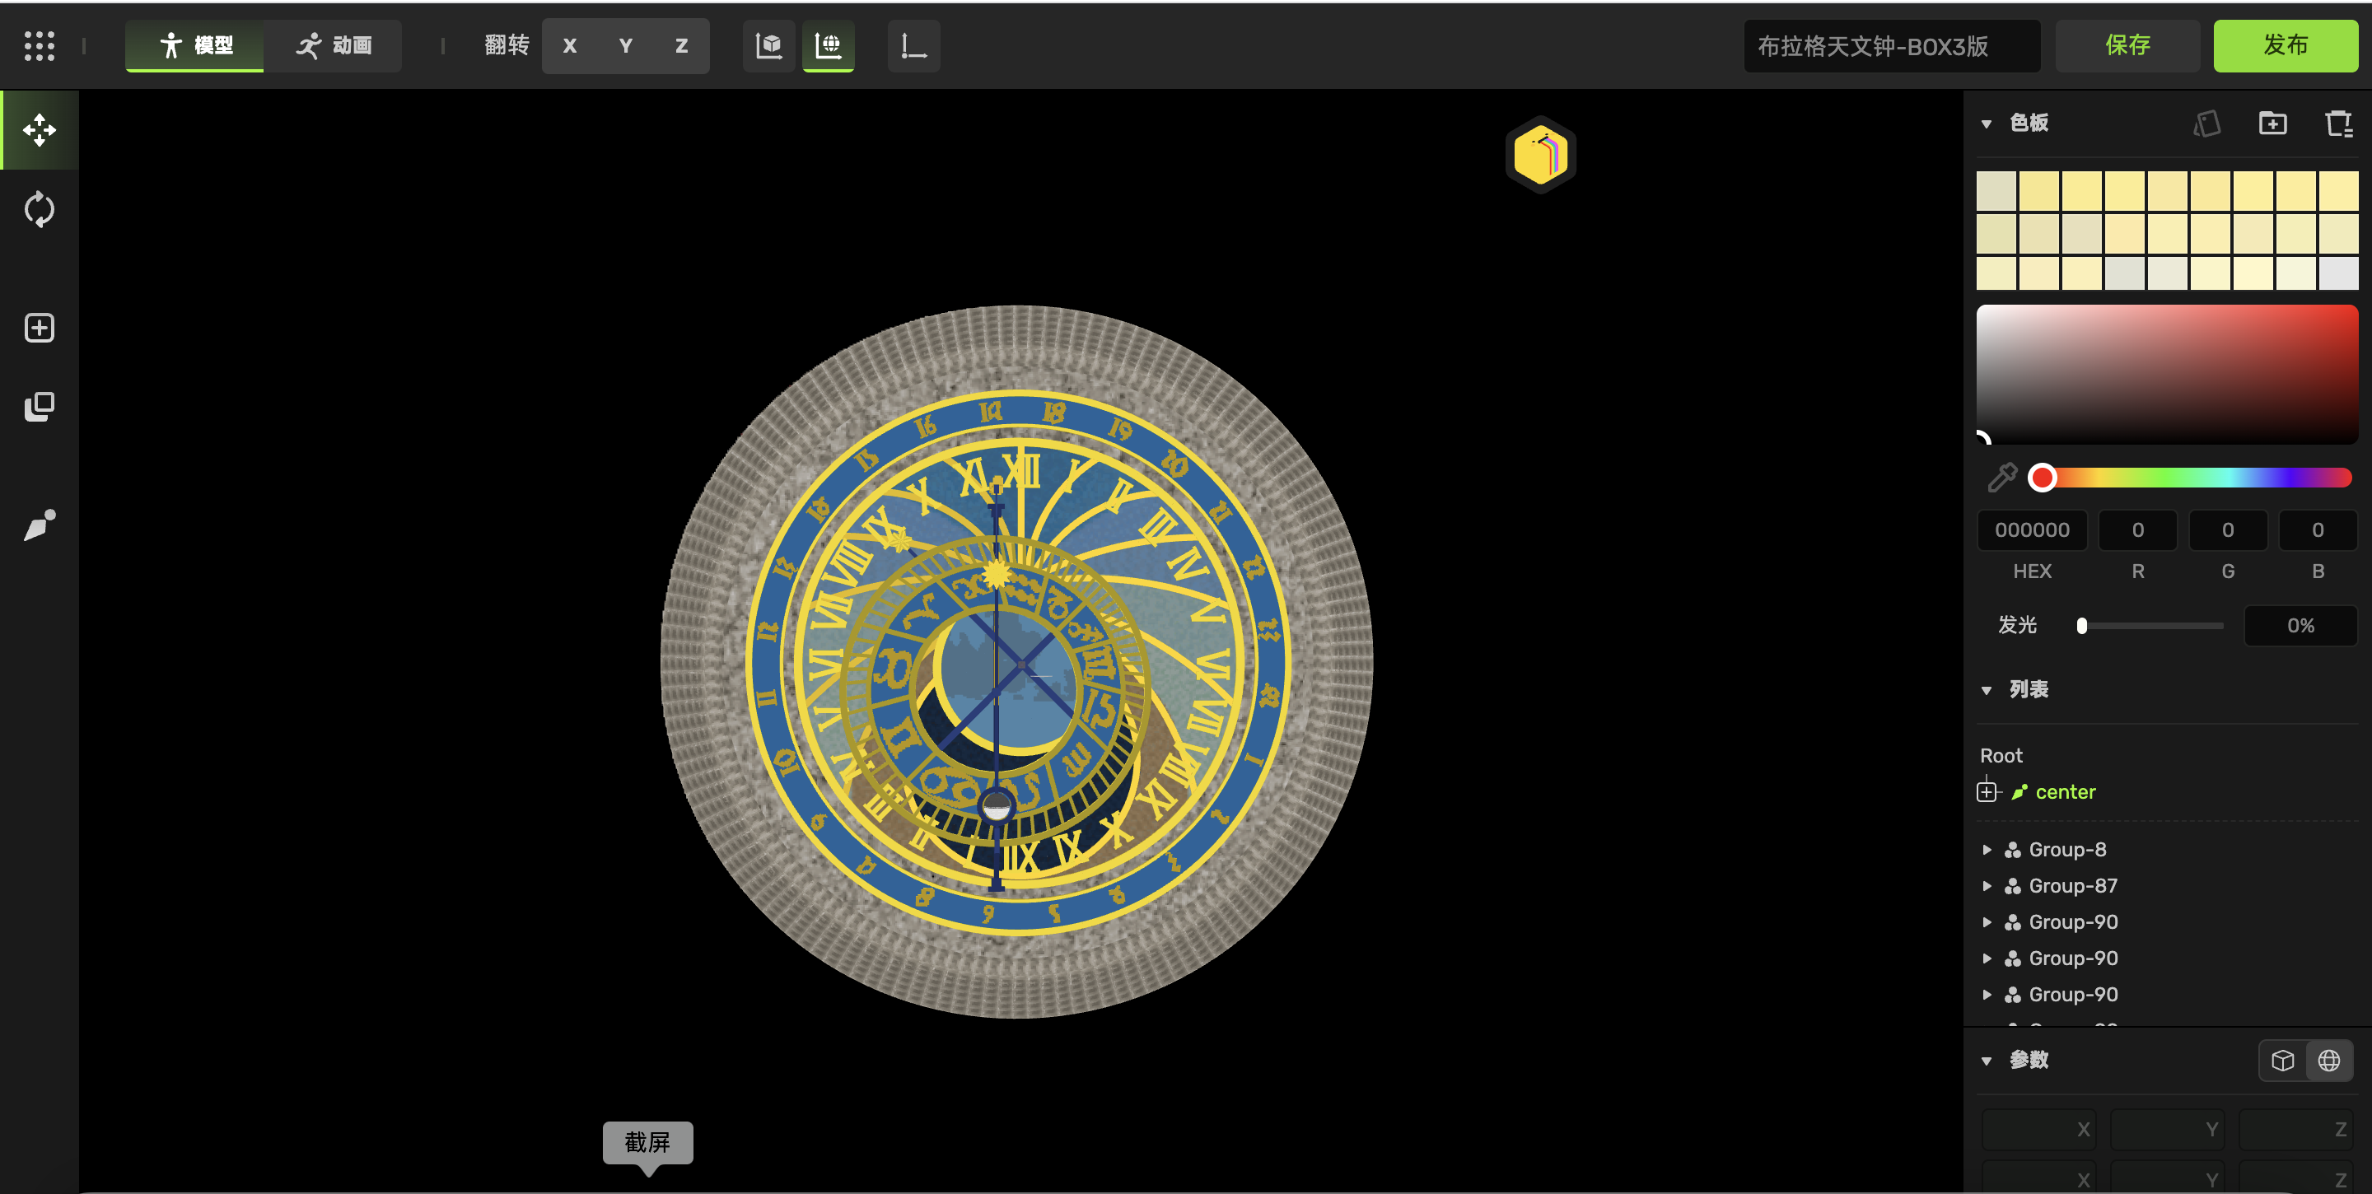
Task: Switch parameters to world globe coordinates
Action: coord(2328,1061)
